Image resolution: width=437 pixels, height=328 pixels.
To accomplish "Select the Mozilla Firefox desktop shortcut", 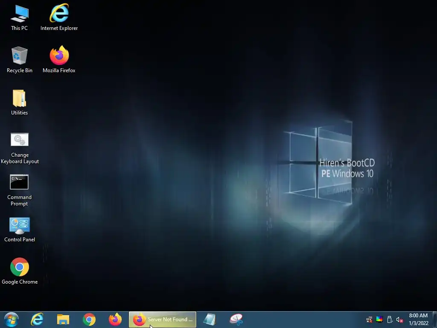I will (59, 59).
